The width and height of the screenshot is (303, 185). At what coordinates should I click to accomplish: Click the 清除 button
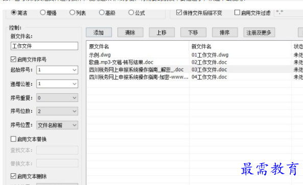[130, 33]
